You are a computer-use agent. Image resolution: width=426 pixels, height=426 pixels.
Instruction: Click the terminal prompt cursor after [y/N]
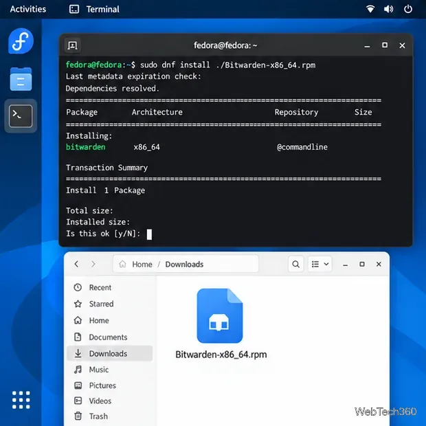pyautogui.click(x=149, y=234)
